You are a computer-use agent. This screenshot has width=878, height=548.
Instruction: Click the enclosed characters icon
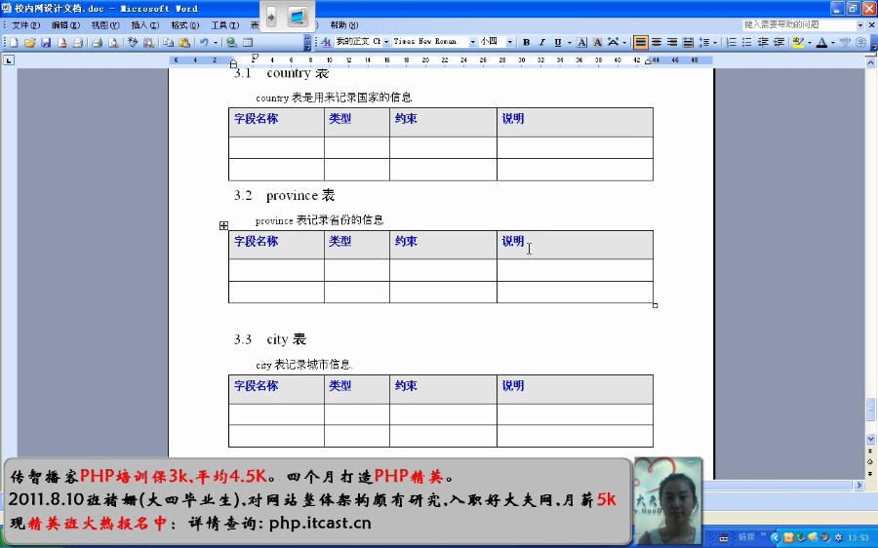[x=861, y=42]
